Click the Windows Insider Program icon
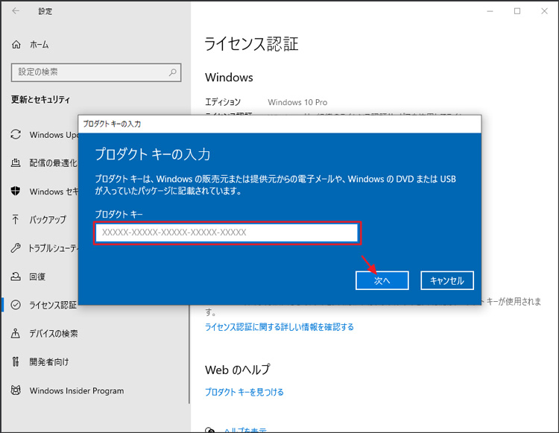 [16, 391]
